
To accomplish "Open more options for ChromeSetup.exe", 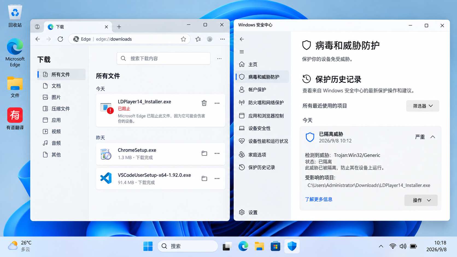I will 217,153.
